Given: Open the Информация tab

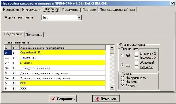Looking at the screenshot, I should [32, 10].
